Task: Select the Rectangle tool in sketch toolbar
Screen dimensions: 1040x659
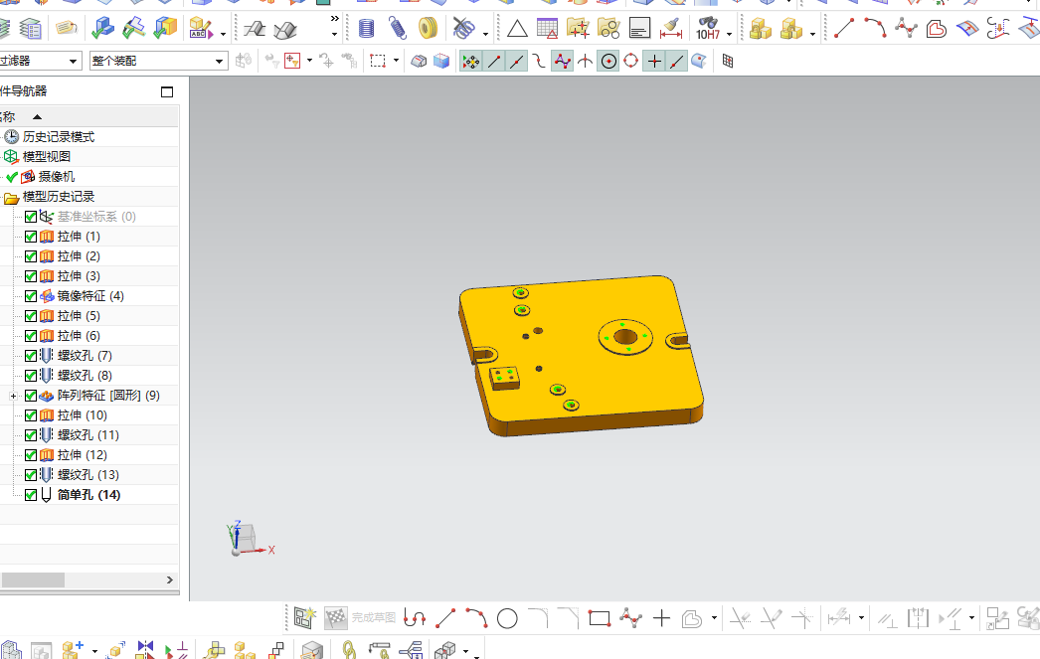Action: (600, 618)
